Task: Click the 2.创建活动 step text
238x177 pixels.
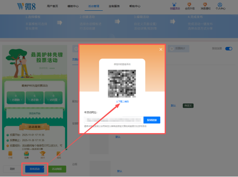Action: tap(87, 17)
